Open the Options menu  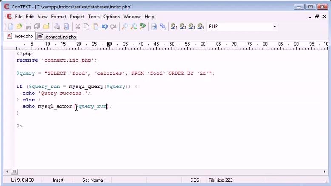111,17
